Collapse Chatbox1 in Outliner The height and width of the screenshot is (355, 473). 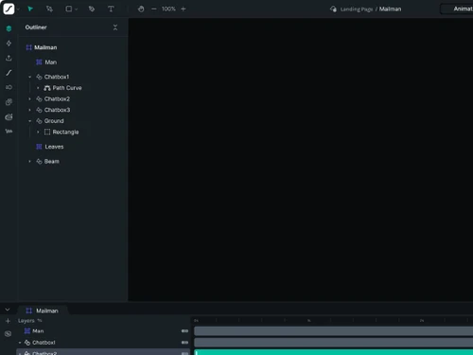[30, 77]
